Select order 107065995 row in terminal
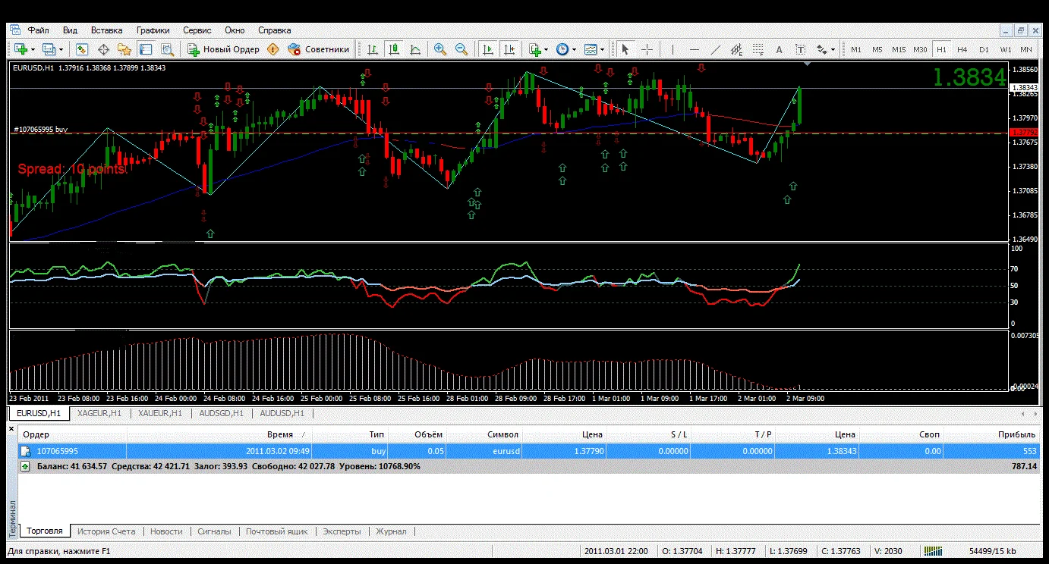 (58, 451)
